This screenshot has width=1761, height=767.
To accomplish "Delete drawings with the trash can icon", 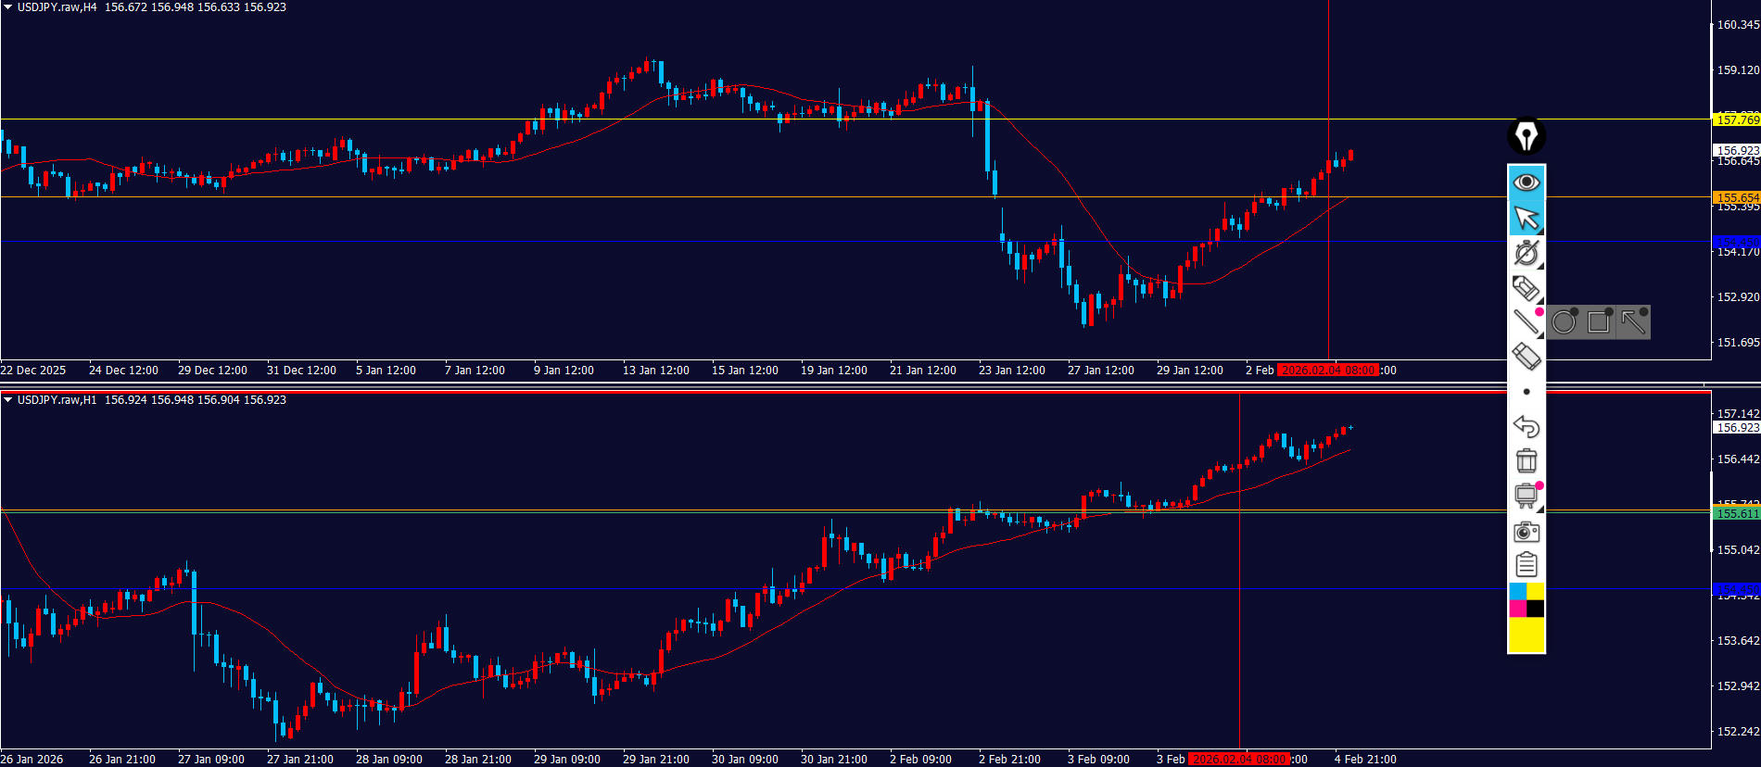I will (1526, 460).
